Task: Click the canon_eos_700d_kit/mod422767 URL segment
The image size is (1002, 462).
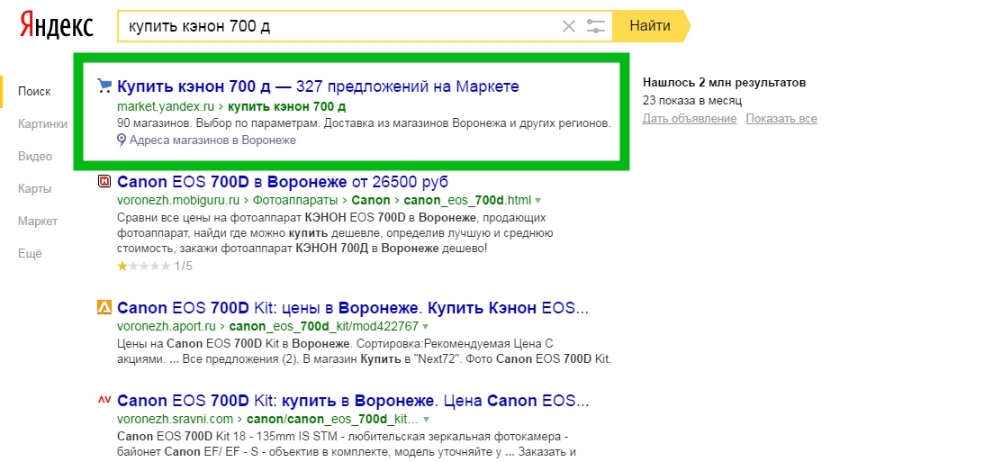Action: tap(324, 327)
